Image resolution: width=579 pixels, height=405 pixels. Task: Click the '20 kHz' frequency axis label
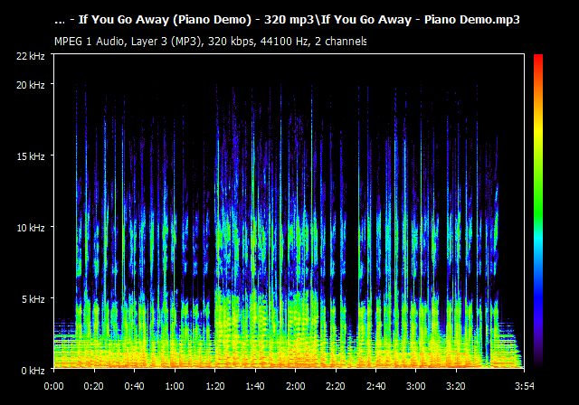(x=30, y=85)
